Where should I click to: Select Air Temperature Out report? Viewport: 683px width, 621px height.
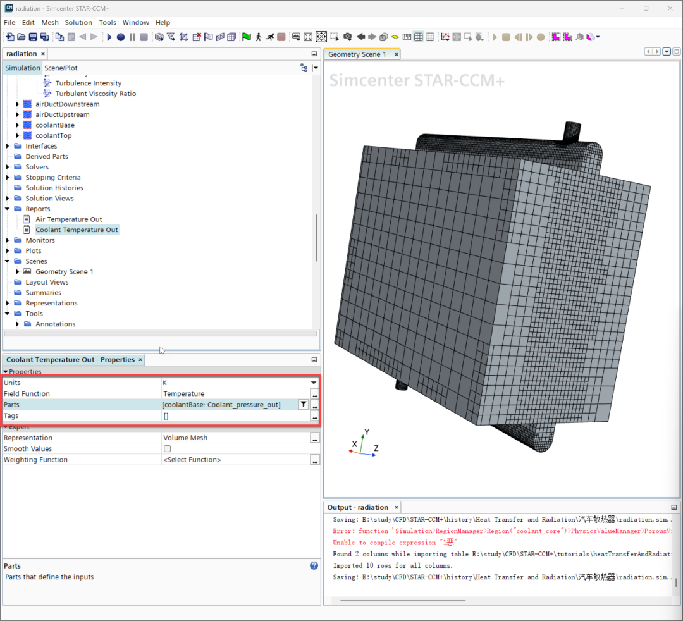pos(69,219)
